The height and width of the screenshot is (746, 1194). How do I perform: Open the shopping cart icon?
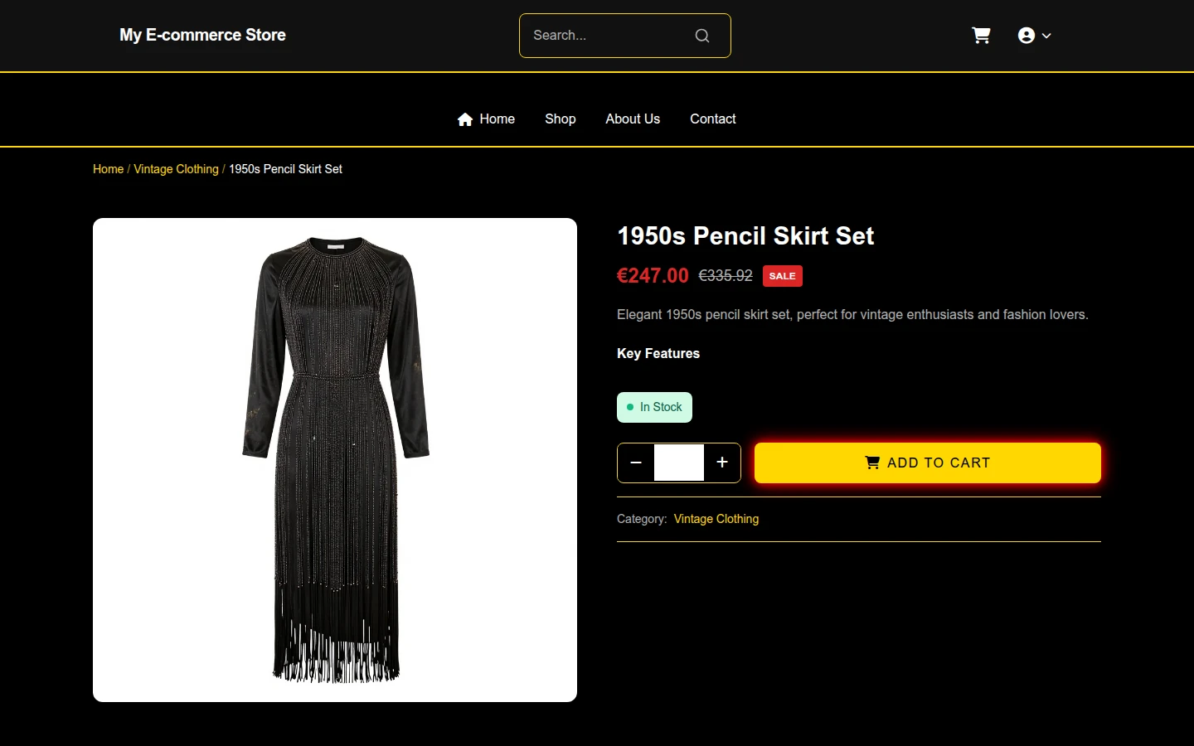(981, 36)
